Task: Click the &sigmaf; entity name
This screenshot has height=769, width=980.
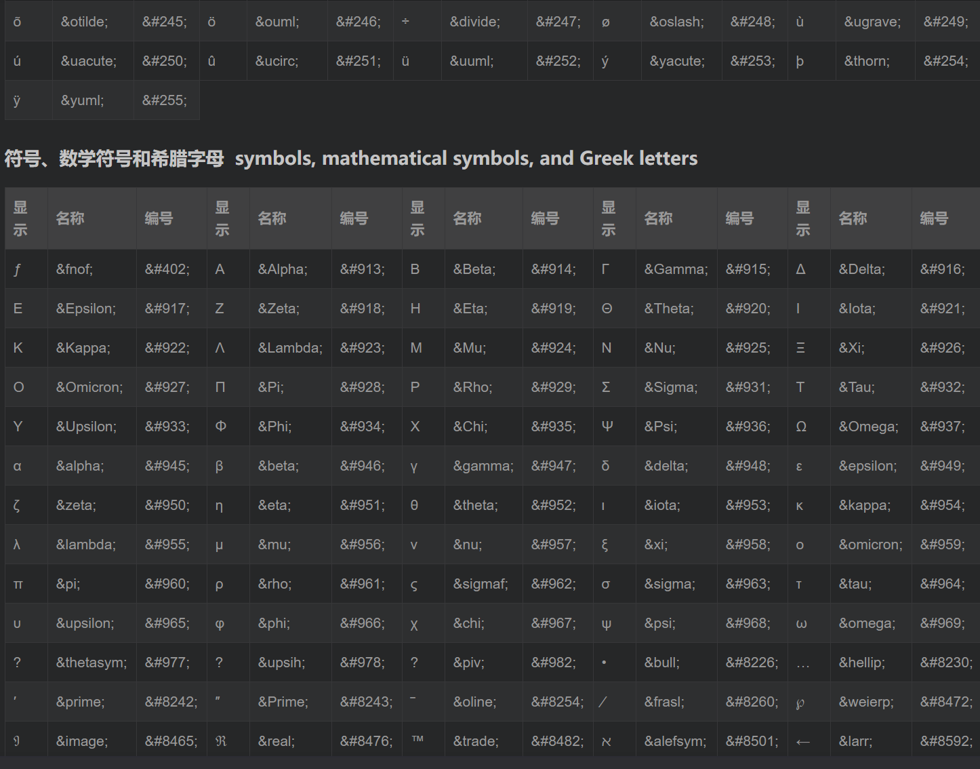Action: coord(481,584)
